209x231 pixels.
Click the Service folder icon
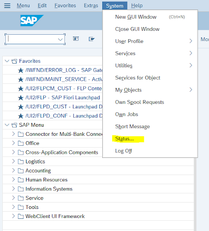click(x=21, y=198)
